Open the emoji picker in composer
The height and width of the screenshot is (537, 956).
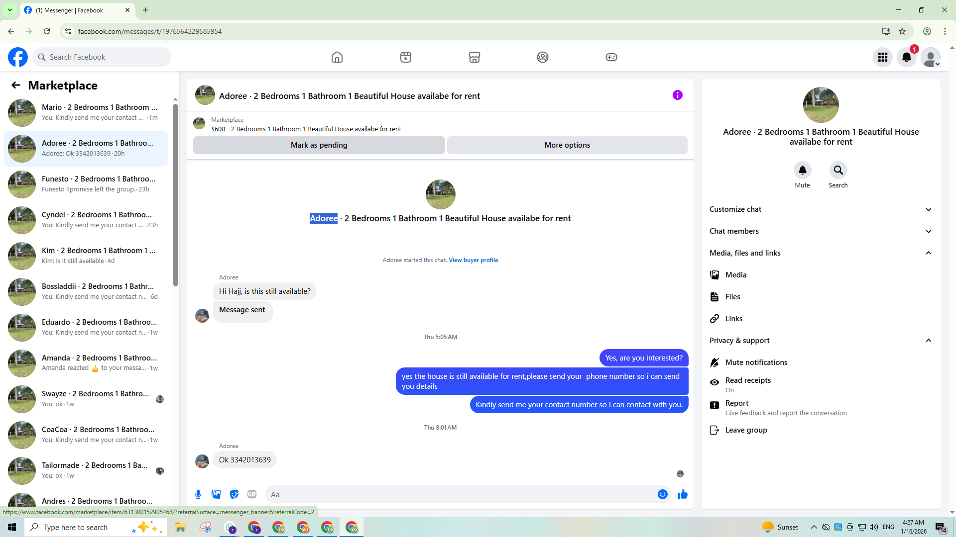tap(662, 494)
